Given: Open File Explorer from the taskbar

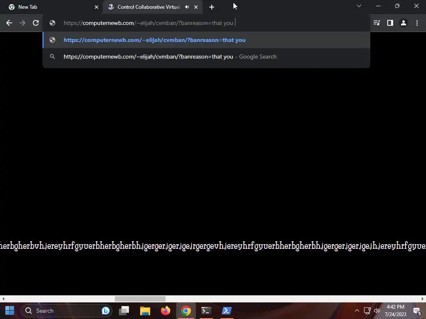Looking at the screenshot, I should 145,311.
